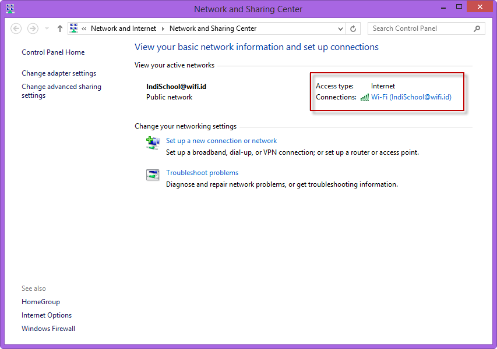Open Control Panel Home
Viewport: 497px width, 349px height.
pos(53,52)
